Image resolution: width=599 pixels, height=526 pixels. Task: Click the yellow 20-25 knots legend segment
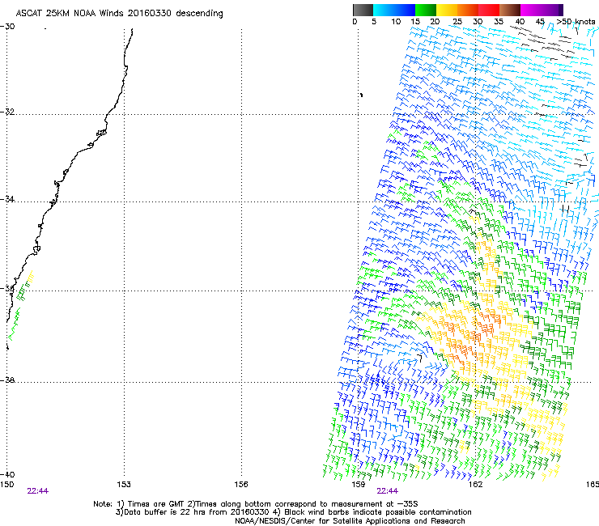[447, 10]
